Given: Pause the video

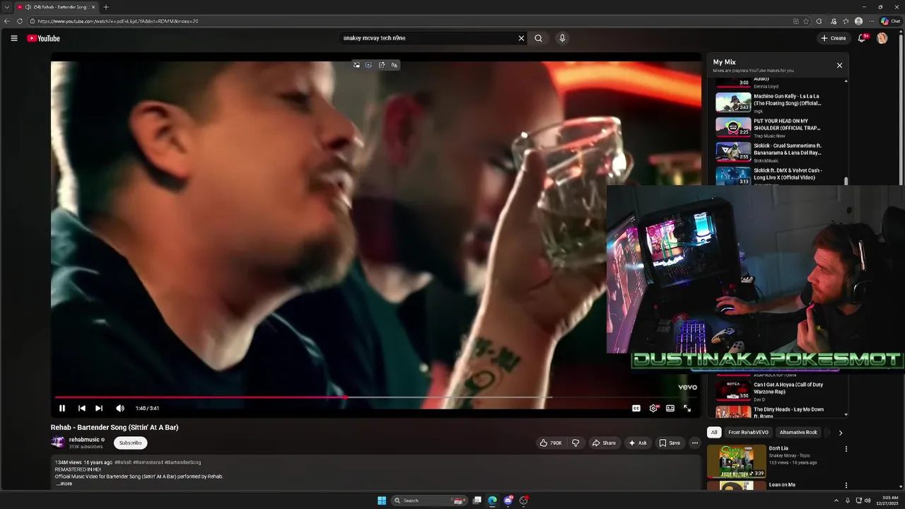Looking at the screenshot, I should pos(62,408).
